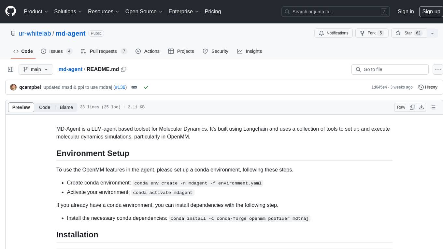Click the conda env create command text
The width and height of the screenshot is (443, 249).
click(x=198, y=183)
